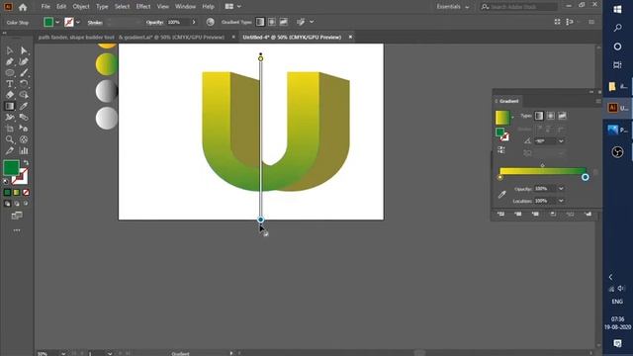Open gradient stop Opacity dropdown

(561, 189)
